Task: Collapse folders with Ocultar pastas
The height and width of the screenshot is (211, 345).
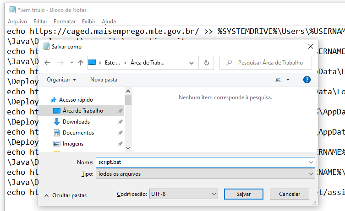Action: [x=65, y=195]
